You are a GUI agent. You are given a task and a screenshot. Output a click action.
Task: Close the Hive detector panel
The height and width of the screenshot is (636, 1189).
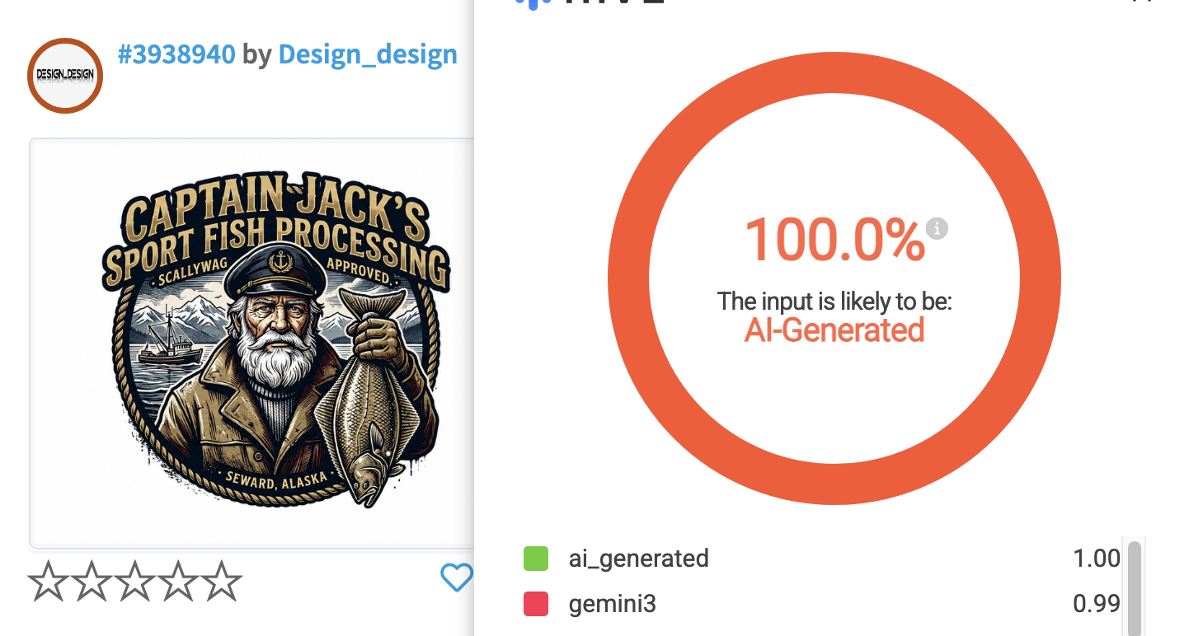point(1142,2)
